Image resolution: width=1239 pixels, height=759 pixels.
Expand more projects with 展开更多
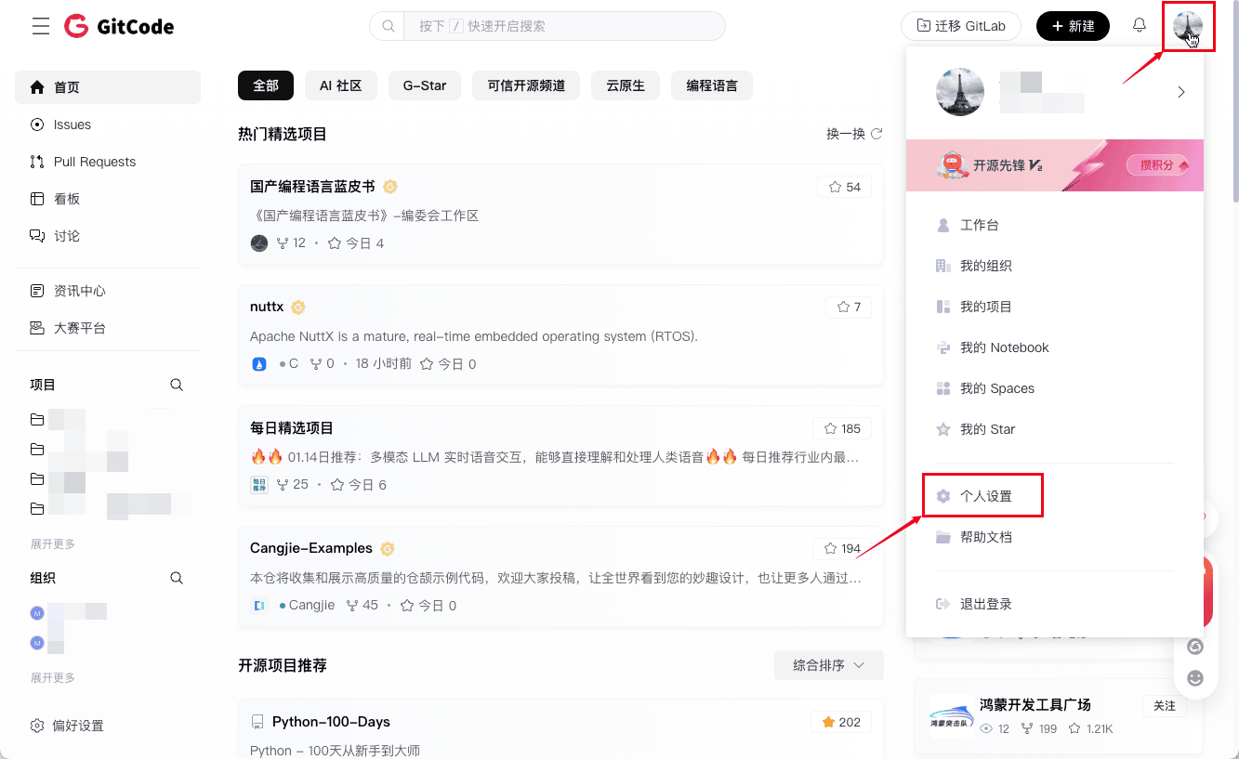(53, 544)
